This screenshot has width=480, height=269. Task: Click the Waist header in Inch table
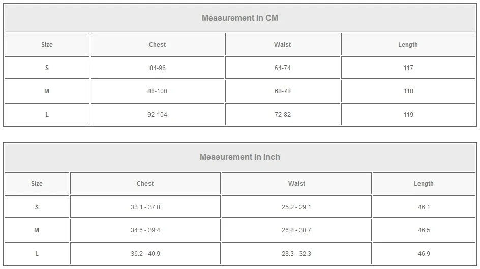pos(296,184)
